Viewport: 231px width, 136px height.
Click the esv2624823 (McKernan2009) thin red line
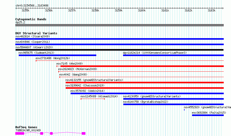click(141, 72)
